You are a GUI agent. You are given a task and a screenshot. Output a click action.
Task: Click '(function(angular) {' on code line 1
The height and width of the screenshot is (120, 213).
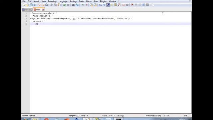point(44,13)
